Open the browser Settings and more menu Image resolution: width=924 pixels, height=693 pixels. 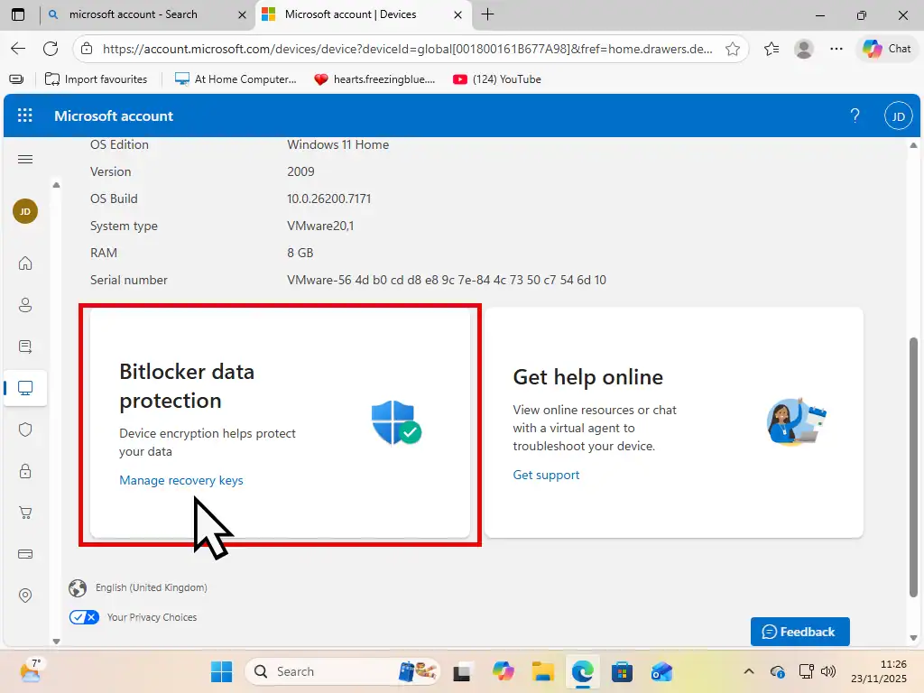coord(836,49)
